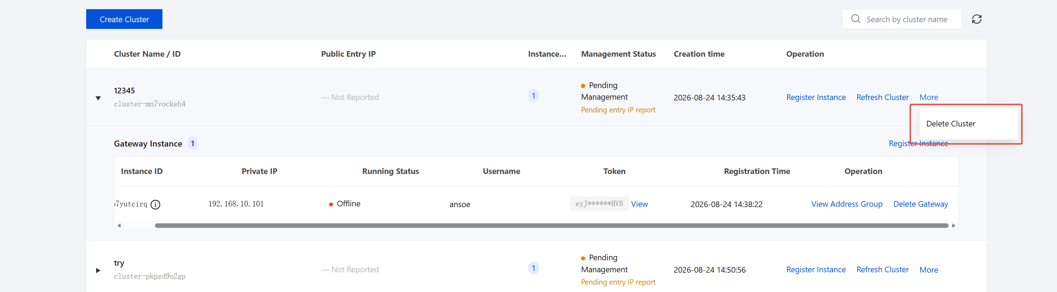The width and height of the screenshot is (1057, 292).
Task: Click the masked token eyJ******HV8
Action: tap(599, 204)
